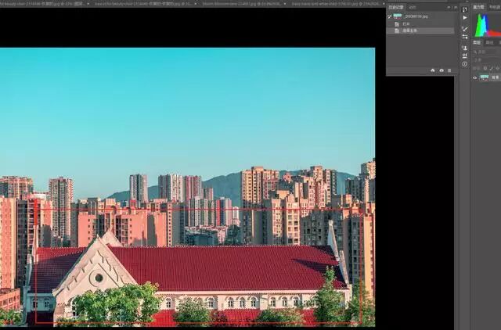Collapse the History panel with the double-arrow icon
Screen dimensions: 501x330
(449, 7)
